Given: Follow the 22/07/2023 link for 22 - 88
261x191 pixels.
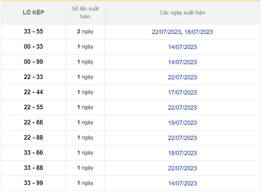Looking at the screenshot, I should (182, 138).
